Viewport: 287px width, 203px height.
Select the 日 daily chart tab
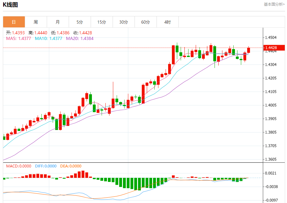click(x=14, y=22)
